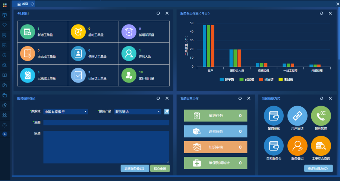Image resolution: width=340 pixels, height=181 pixels.
Task: Open 服务登记 shortcut
Action: click(x=297, y=146)
